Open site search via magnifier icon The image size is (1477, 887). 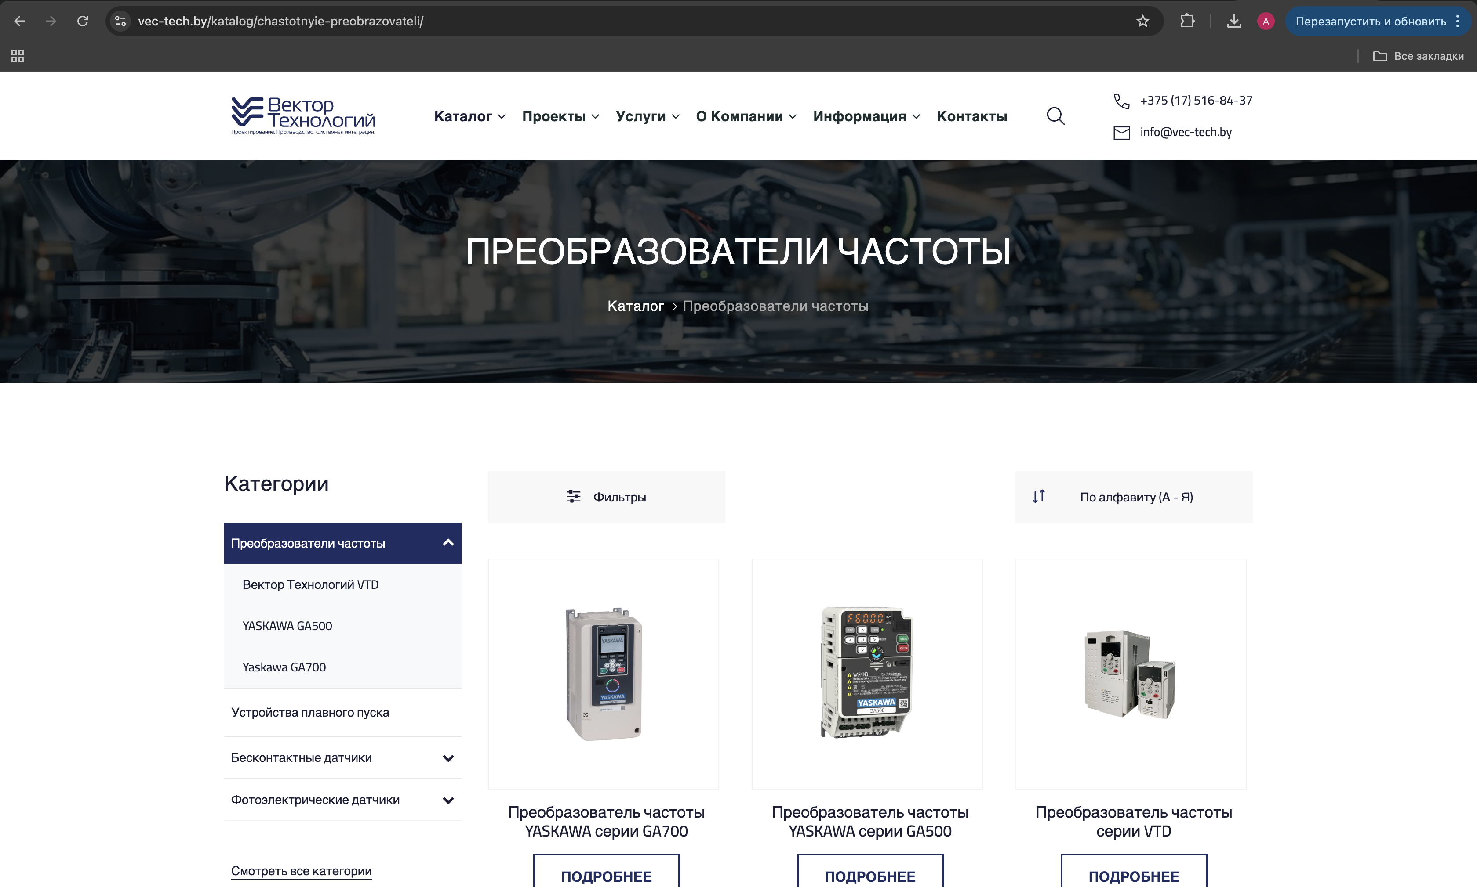point(1055,116)
